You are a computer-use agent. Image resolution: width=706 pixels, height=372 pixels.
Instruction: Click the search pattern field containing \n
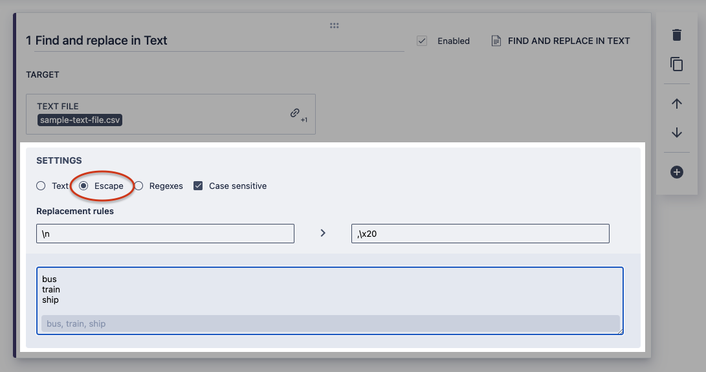tap(165, 234)
